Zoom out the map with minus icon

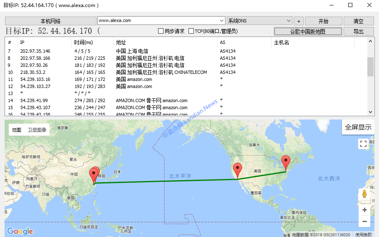[x=364, y=221]
